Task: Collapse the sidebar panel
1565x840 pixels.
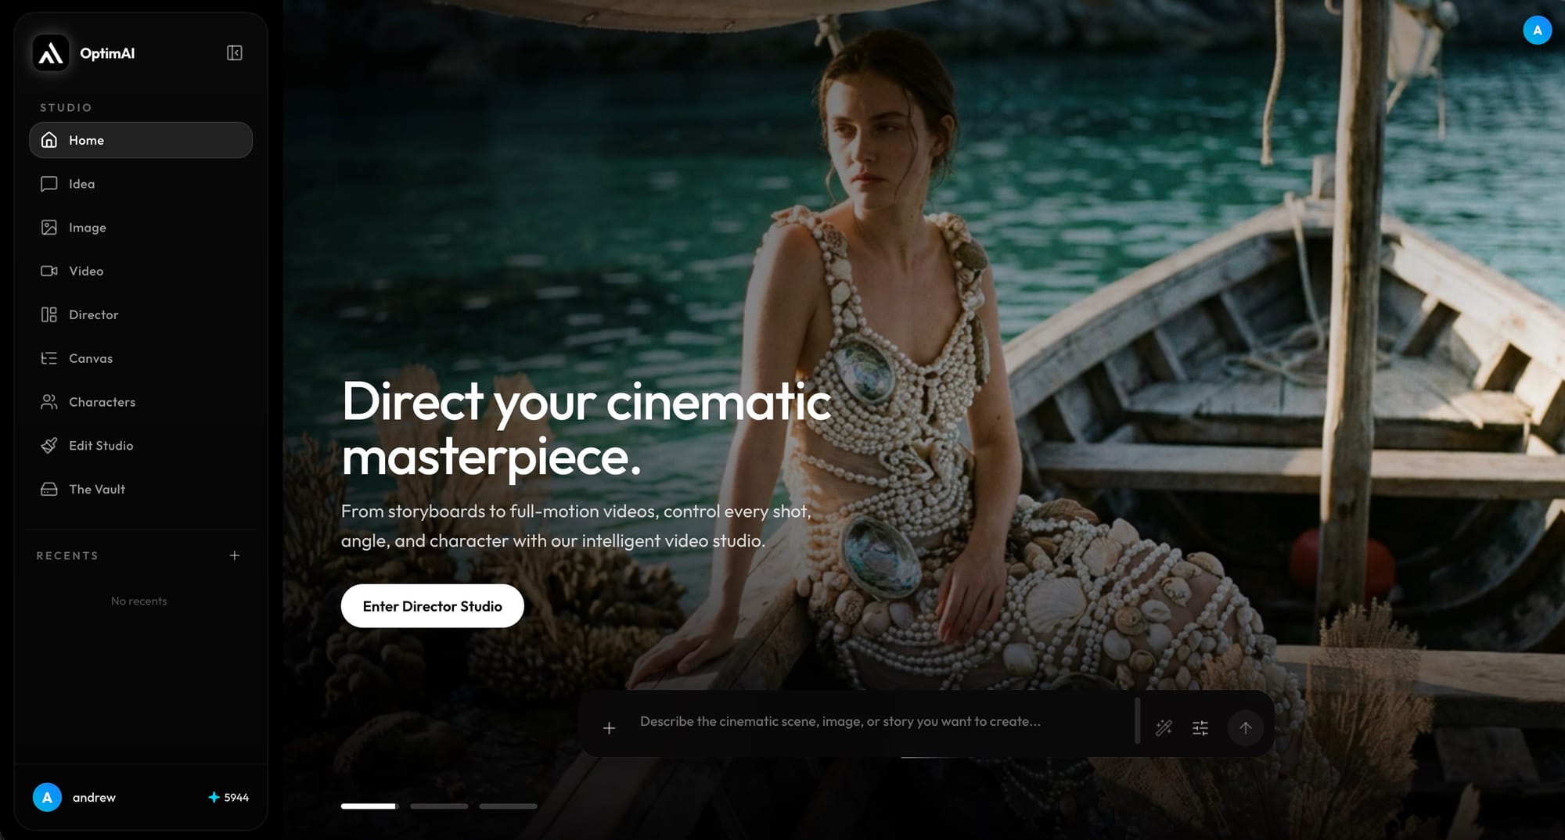Action: point(234,53)
